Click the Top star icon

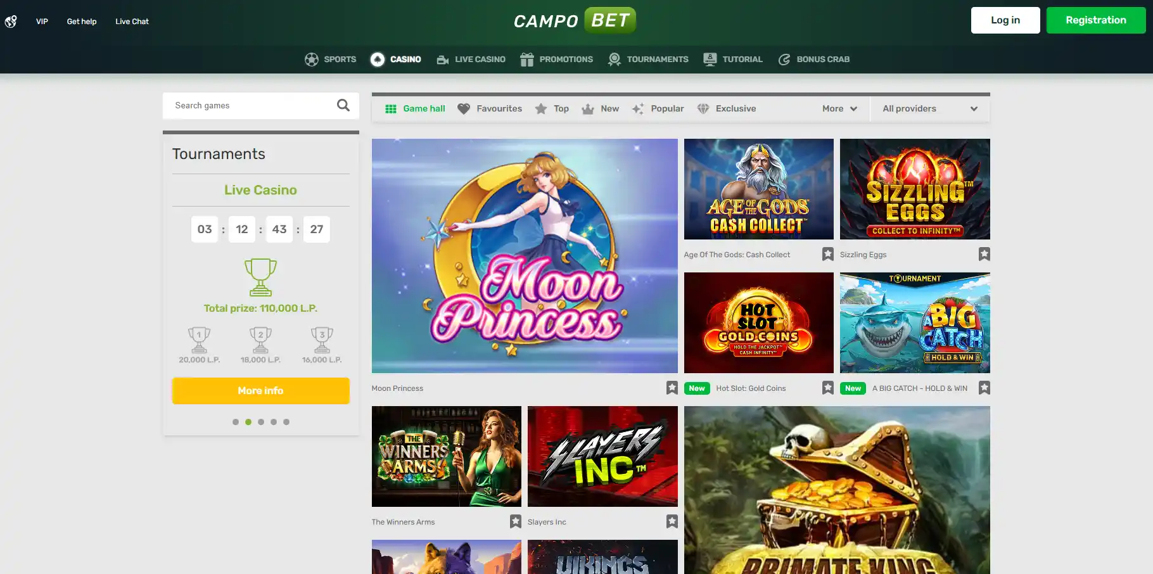pos(541,109)
